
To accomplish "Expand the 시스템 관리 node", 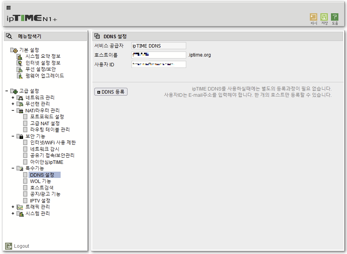I will point(13,213).
